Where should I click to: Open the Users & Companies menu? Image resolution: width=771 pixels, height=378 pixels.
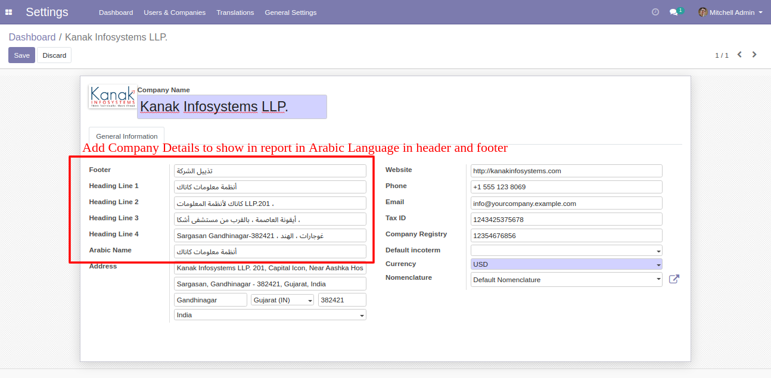coord(175,13)
